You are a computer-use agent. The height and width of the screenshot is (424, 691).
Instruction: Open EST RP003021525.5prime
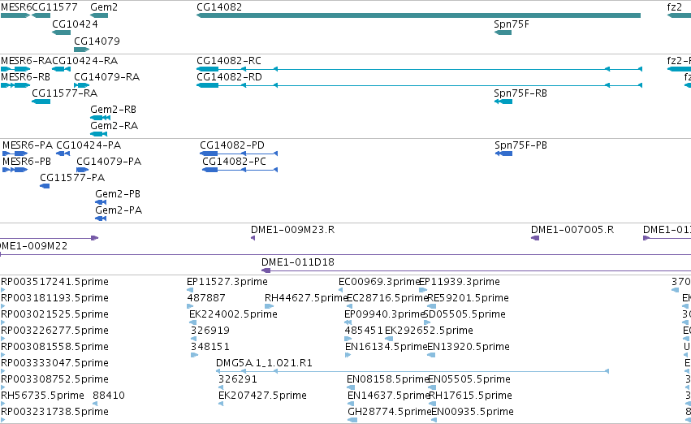(54, 314)
